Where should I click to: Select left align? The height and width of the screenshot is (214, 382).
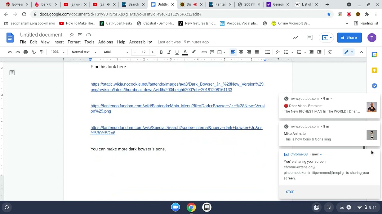233,52
